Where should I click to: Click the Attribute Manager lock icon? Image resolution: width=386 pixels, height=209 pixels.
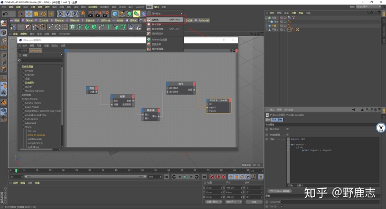[372, 110]
